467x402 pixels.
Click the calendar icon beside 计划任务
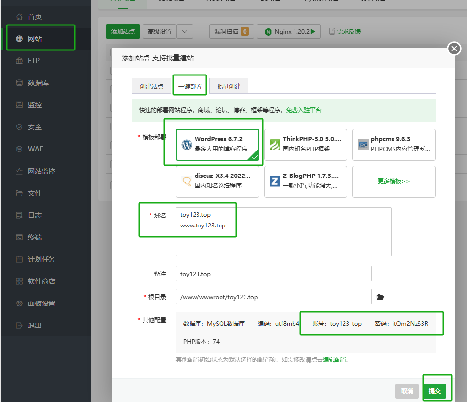click(19, 259)
